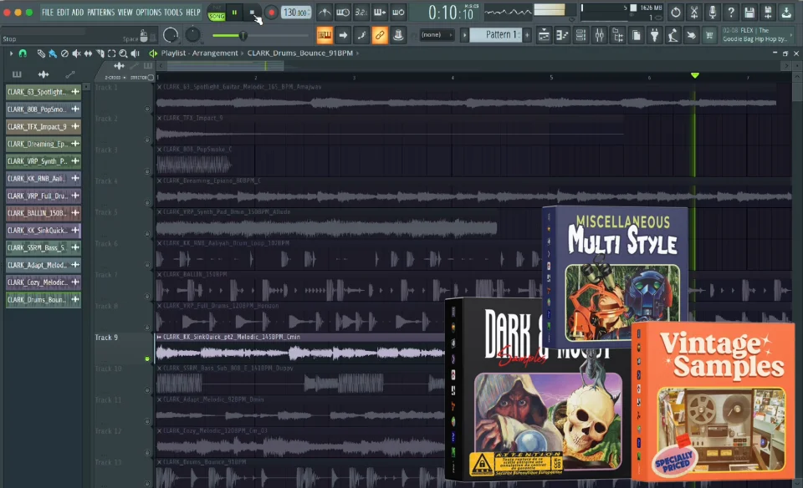
Task: Choose the Select marquee tool
Action: point(111,53)
